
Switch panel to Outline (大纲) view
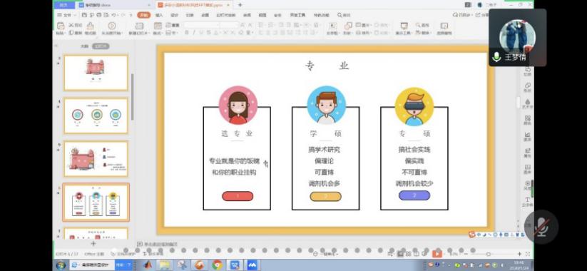coord(85,46)
